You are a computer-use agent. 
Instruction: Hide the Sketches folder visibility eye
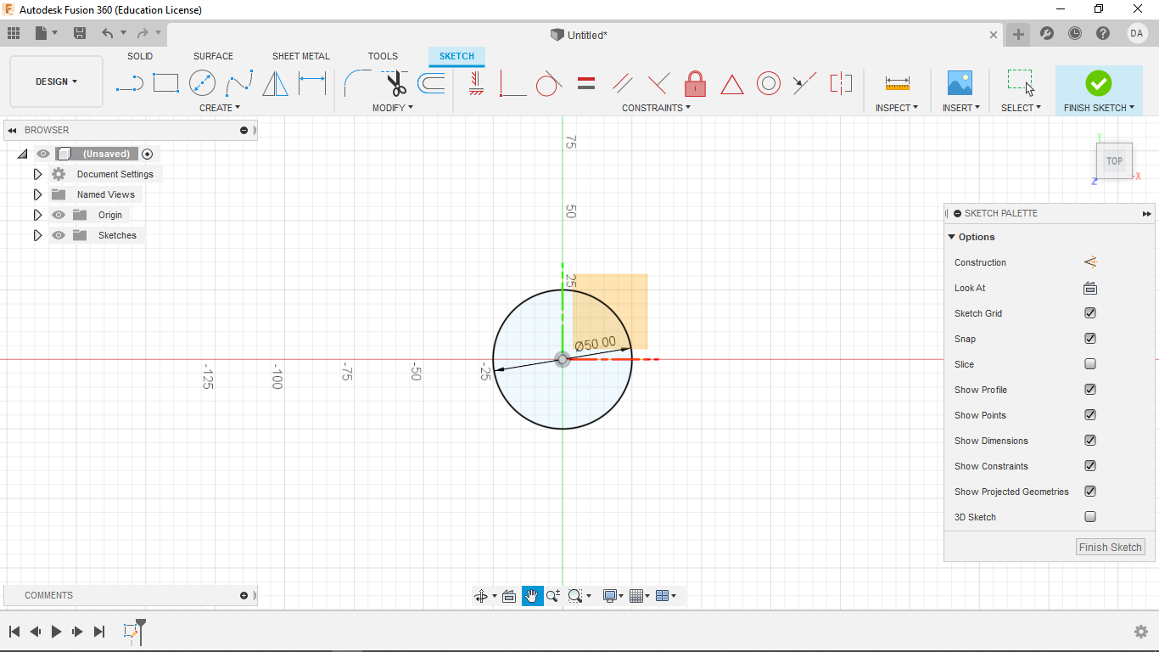pyautogui.click(x=59, y=235)
